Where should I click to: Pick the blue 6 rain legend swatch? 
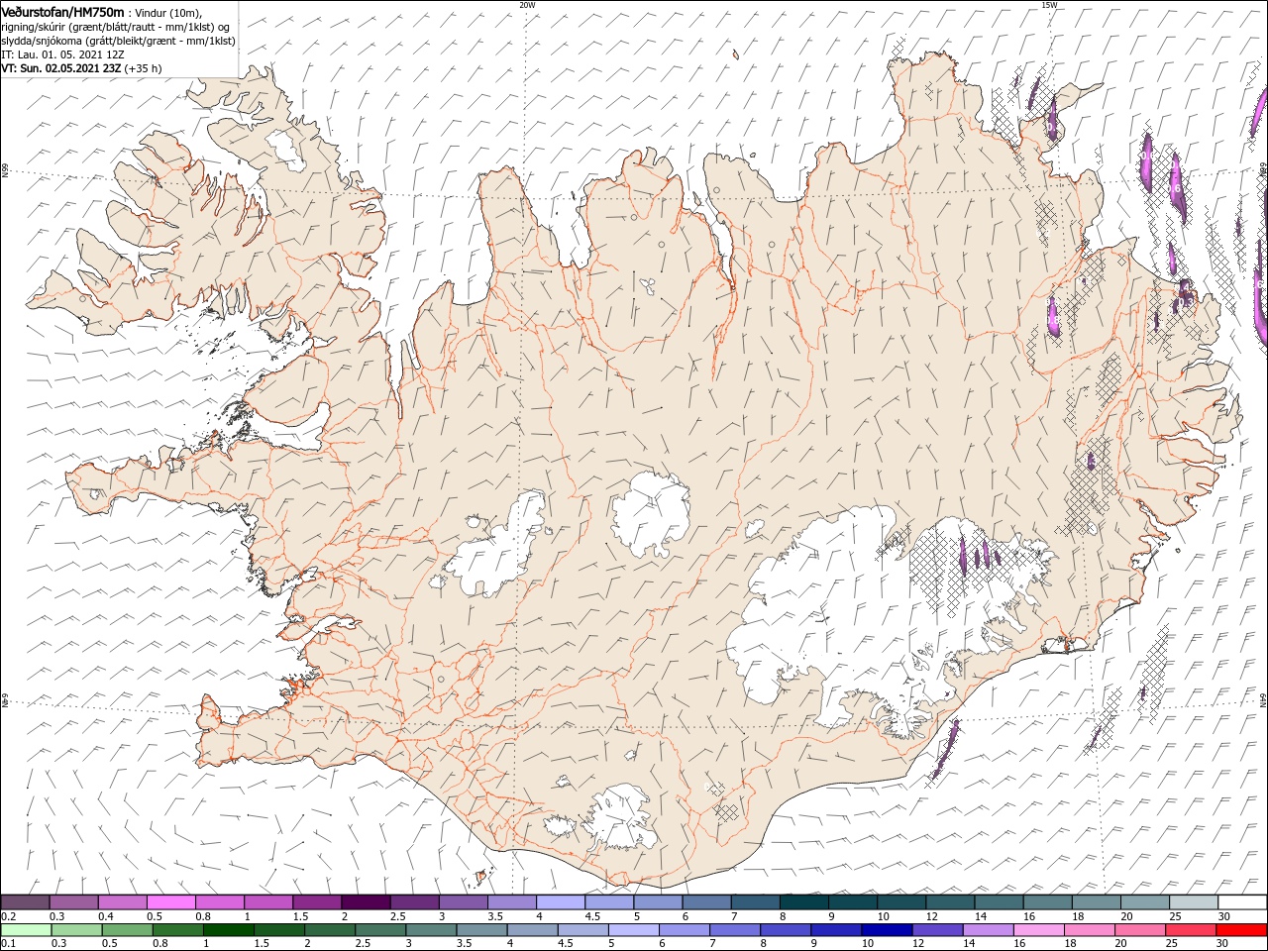(684, 930)
